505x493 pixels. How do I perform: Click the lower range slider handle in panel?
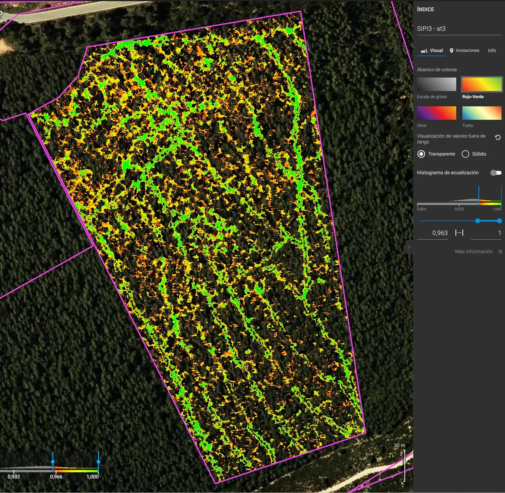click(478, 221)
